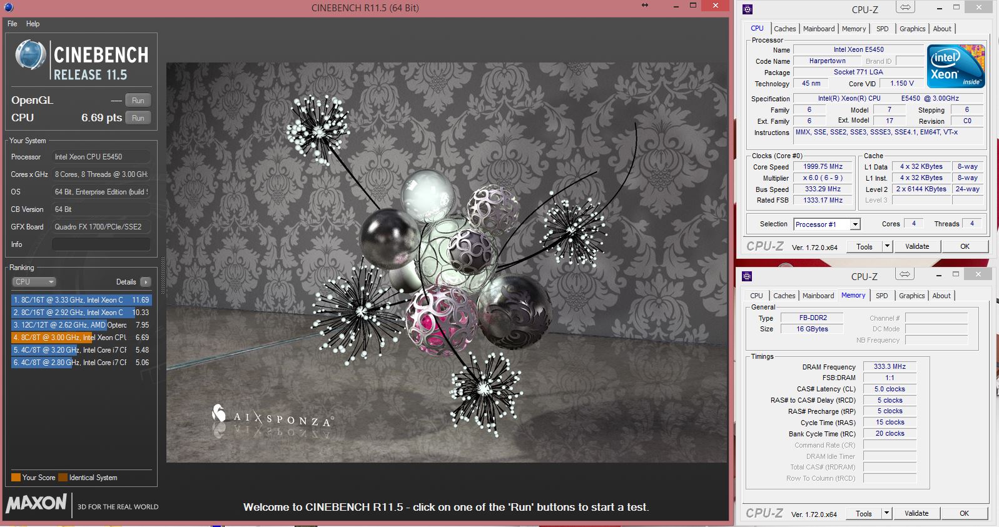The height and width of the screenshot is (527, 999).
Task: Switch to Caches tab in bottom CPU-Z window
Action: point(784,296)
